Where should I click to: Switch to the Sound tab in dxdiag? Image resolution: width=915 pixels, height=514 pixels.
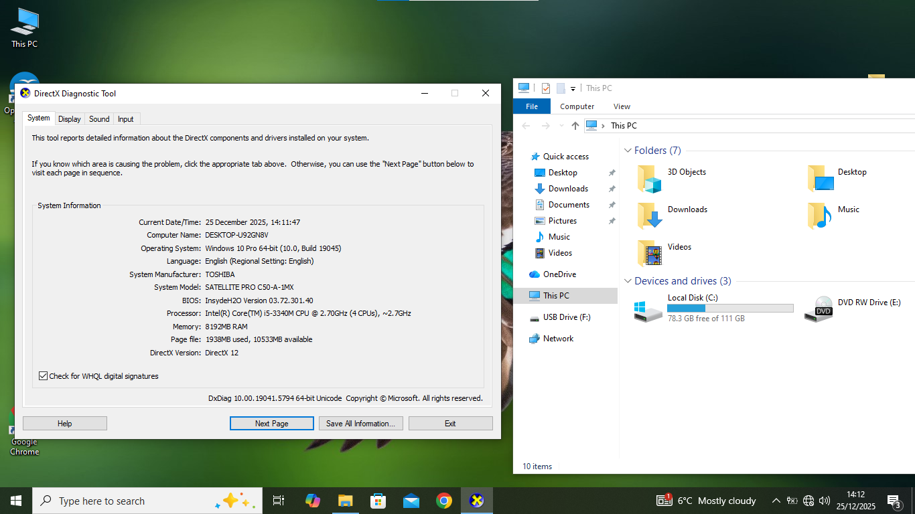coord(98,118)
